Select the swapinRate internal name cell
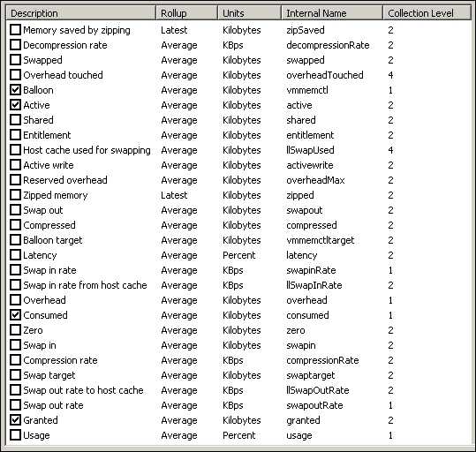 tap(311, 270)
